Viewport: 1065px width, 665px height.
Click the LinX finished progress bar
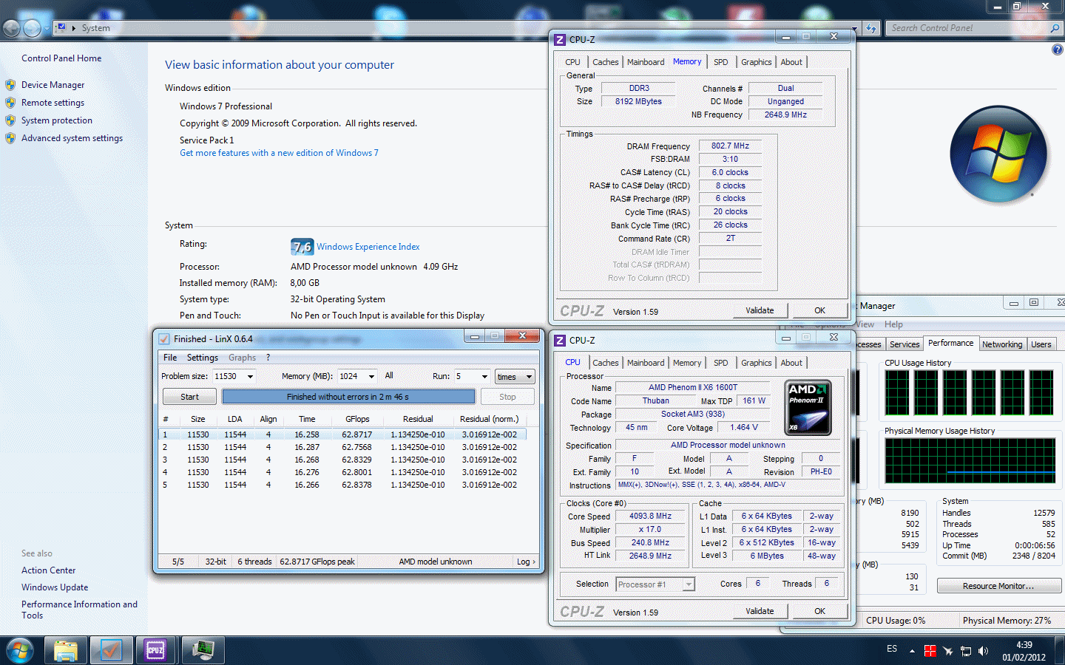pyautogui.click(x=348, y=397)
